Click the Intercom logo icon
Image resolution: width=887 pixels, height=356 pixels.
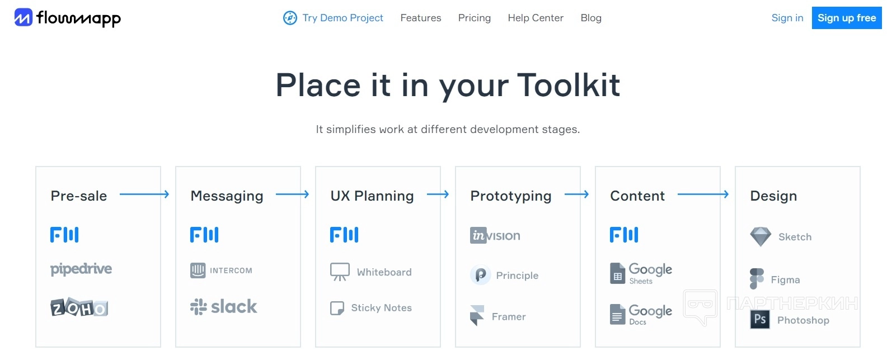click(198, 270)
